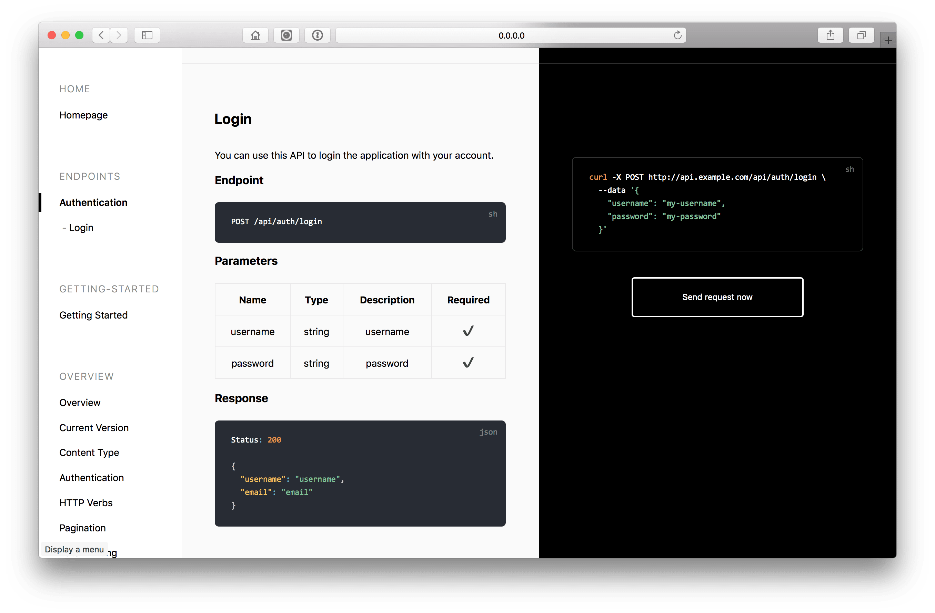The image size is (935, 613).
Task: Click the browser forward arrow button
Action: tap(119, 35)
